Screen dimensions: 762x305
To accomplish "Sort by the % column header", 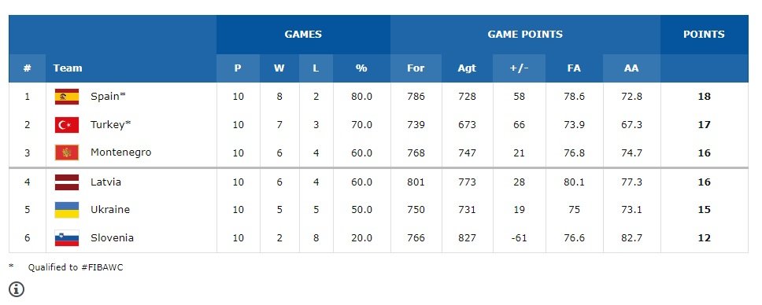I will click(x=361, y=68).
